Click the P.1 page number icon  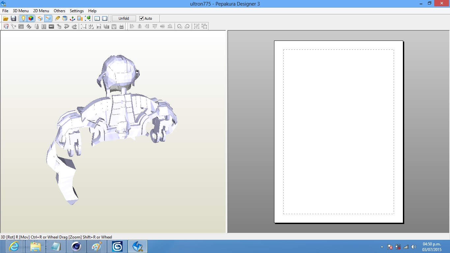coord(99,26)
